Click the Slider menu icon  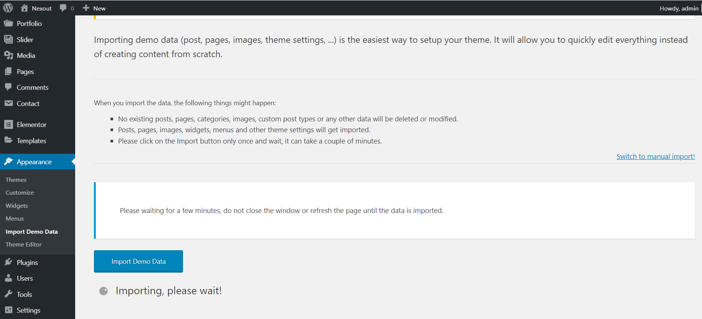click(8, 39)
